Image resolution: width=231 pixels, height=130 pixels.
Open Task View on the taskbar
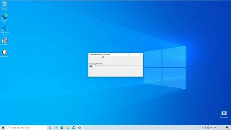coord(56,127)
